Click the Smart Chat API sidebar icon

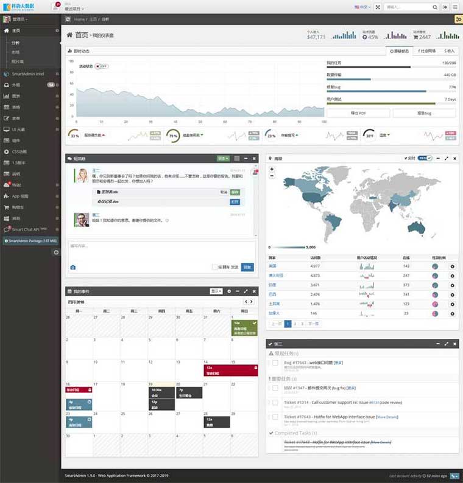click(x=6, y=229)
